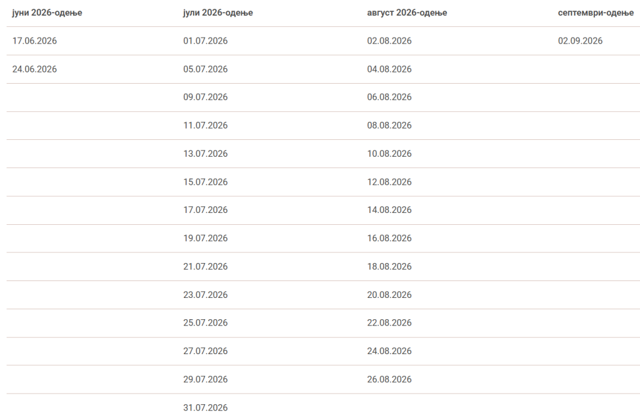
Task: Click the 21.07.2026 date cell
Action: tap(206, 267)
